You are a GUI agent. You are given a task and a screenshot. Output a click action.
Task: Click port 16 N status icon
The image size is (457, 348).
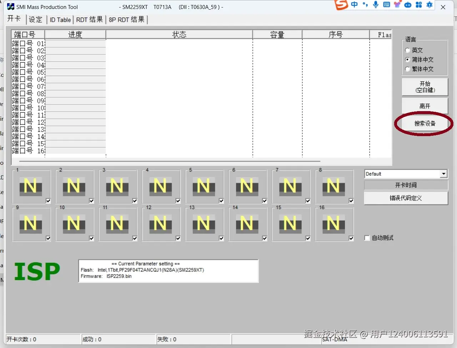334,224
